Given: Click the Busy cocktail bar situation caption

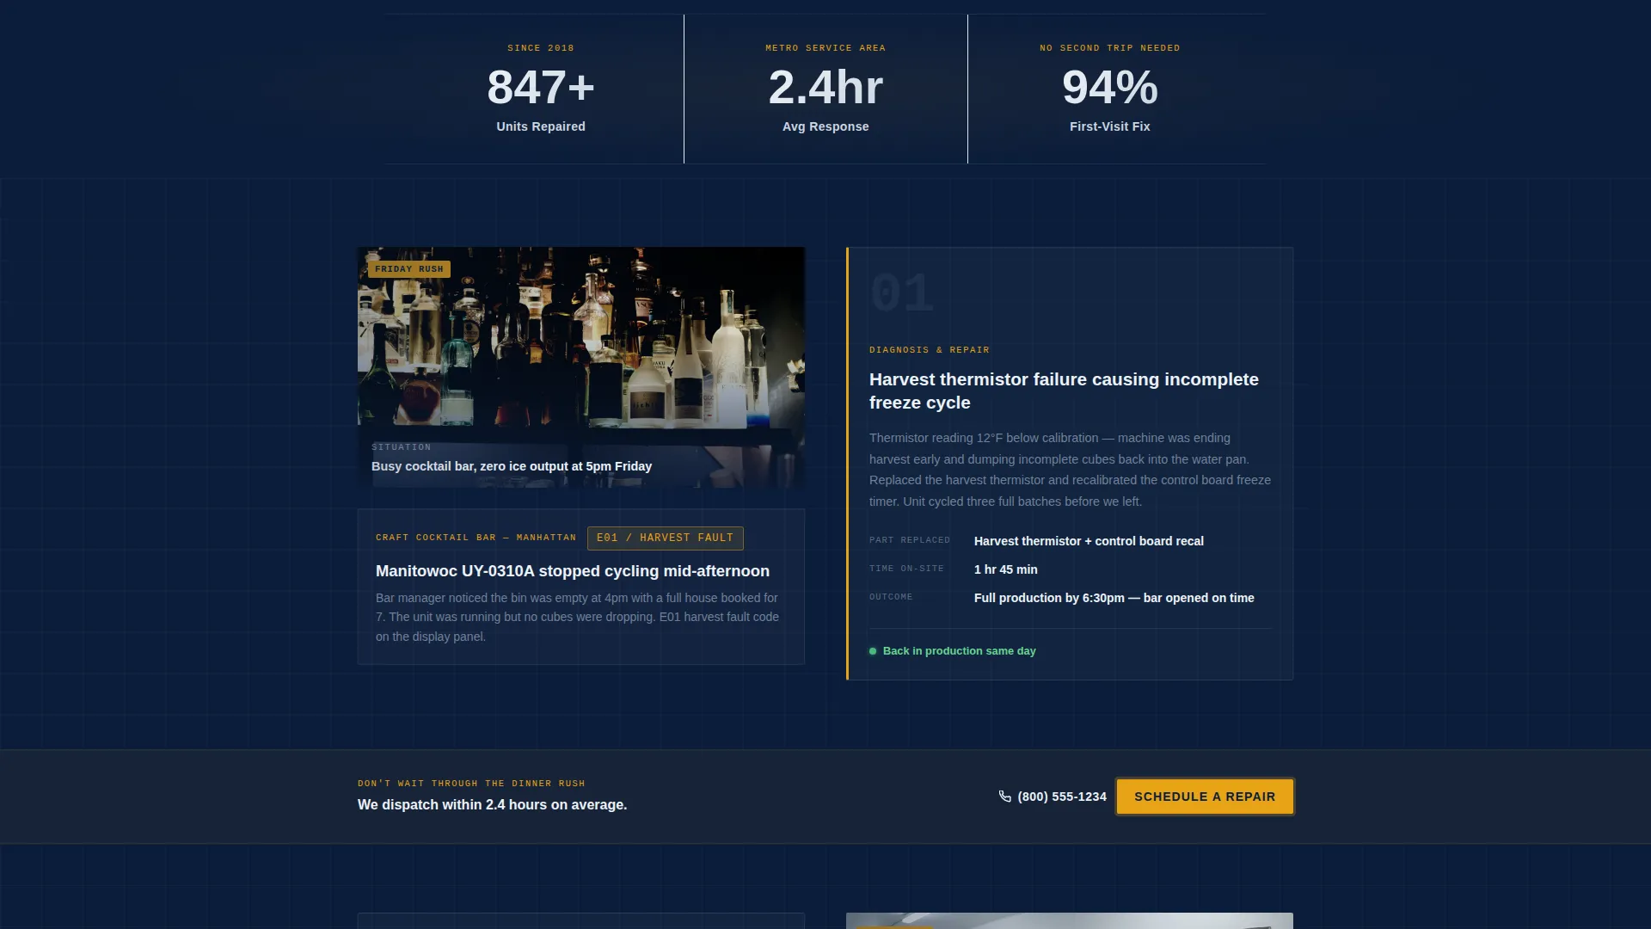Looking at the screenshot, I should [512, 466].
